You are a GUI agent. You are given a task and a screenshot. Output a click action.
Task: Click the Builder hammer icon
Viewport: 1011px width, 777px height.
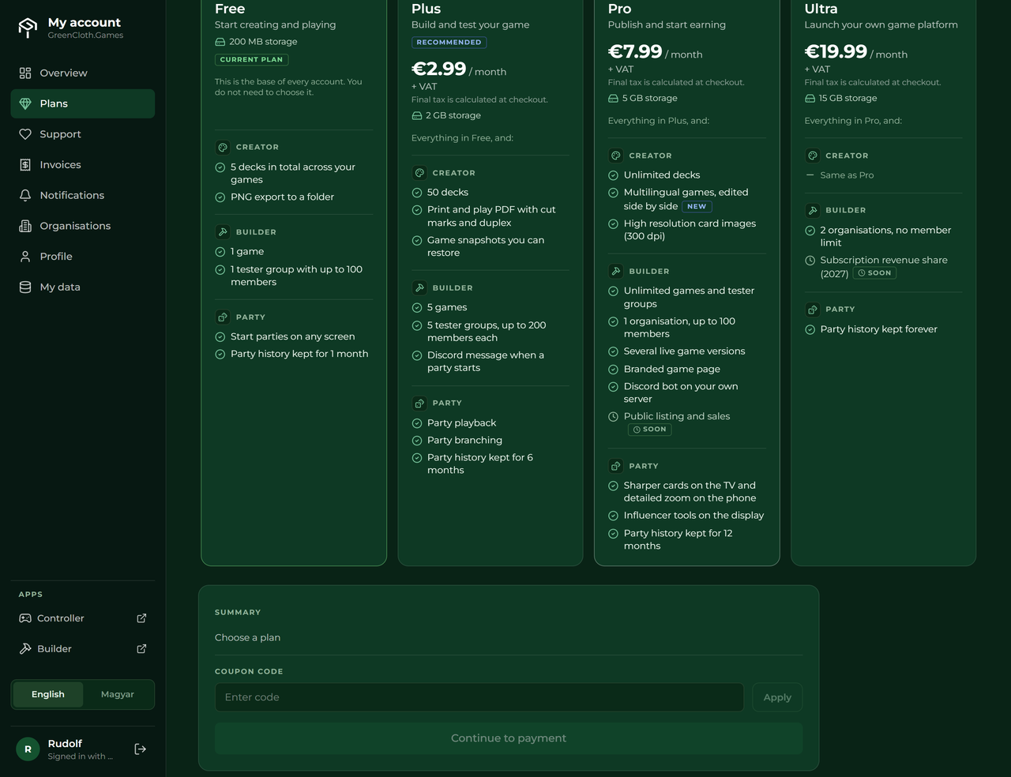25,649
